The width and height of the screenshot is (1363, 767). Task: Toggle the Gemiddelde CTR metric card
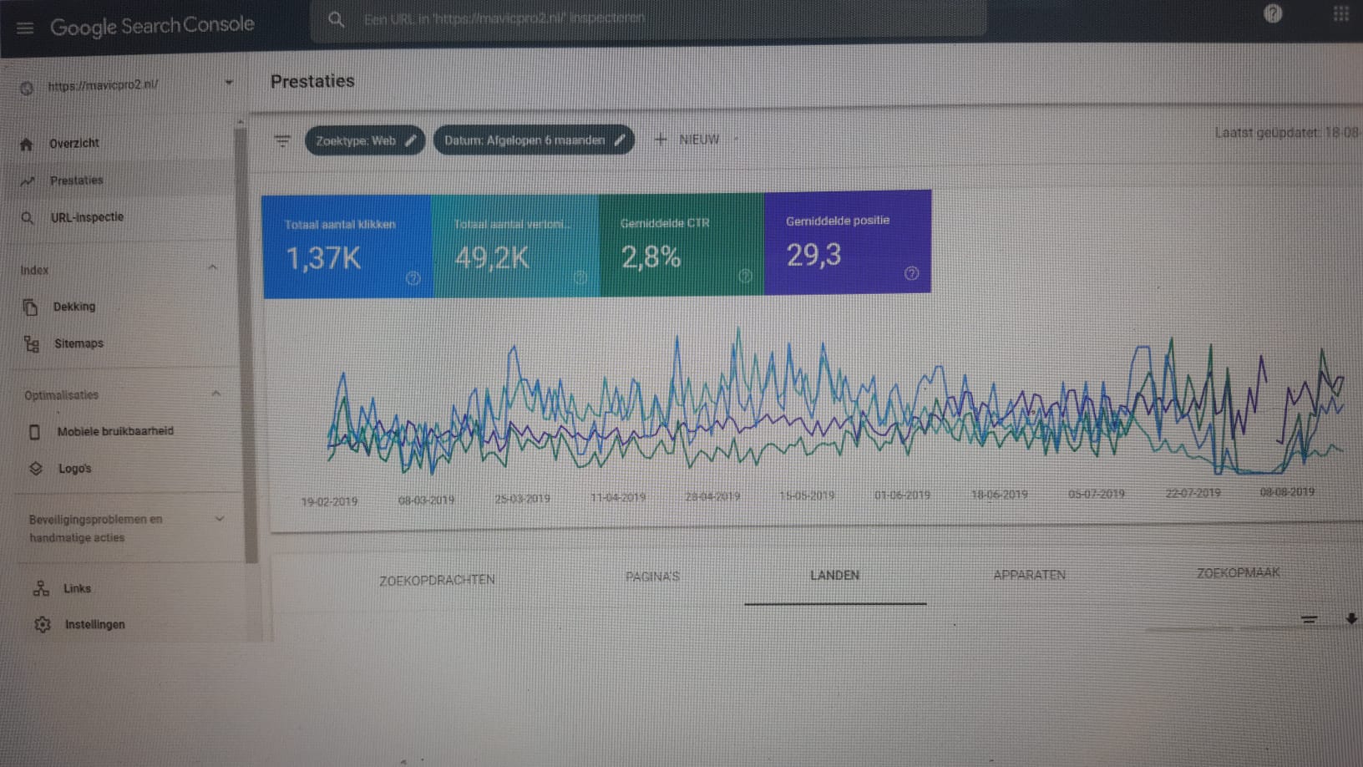681,245
